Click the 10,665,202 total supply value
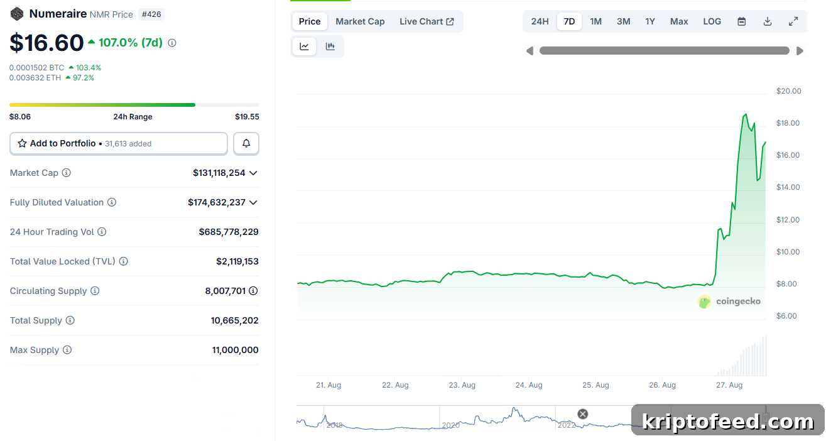This screenshot has height=441, width=826. click(235, 320)
